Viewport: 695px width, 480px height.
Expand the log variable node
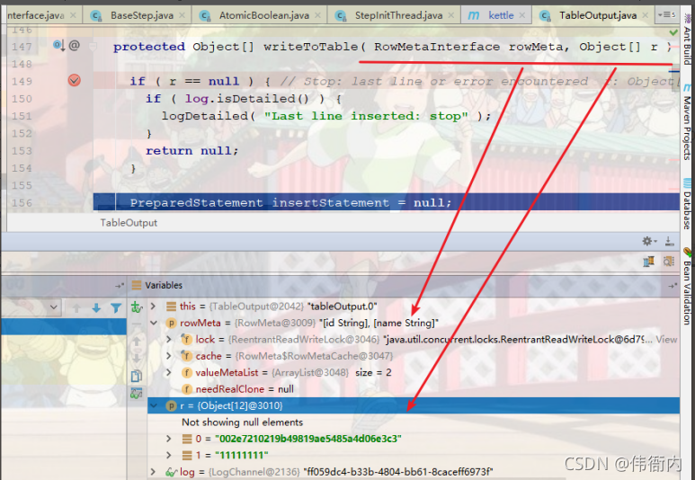coord(154,472)
